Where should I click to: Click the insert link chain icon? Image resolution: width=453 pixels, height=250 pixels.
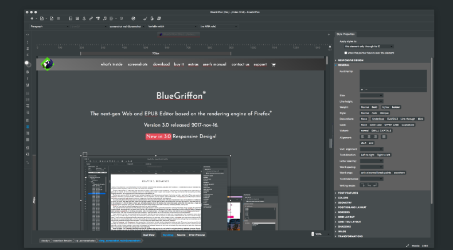91,18
